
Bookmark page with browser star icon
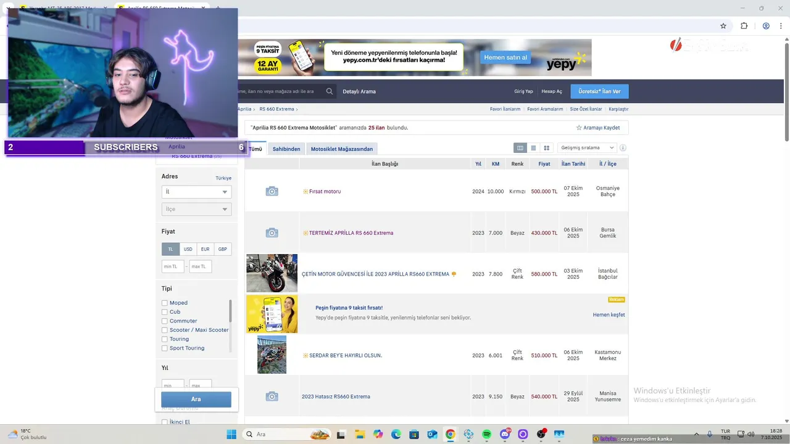point(723,26)
